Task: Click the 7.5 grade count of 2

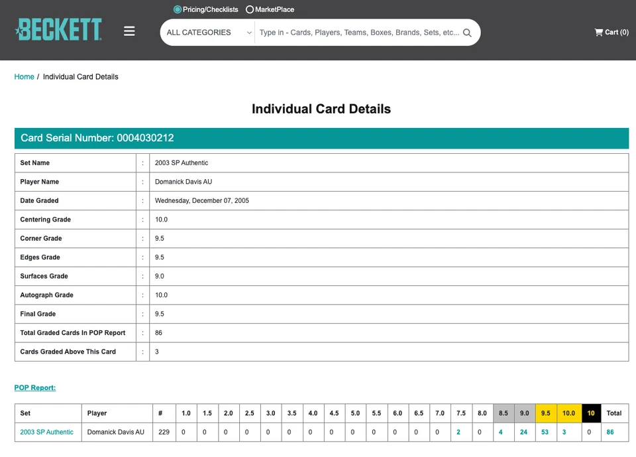Action: coord(458,432)
